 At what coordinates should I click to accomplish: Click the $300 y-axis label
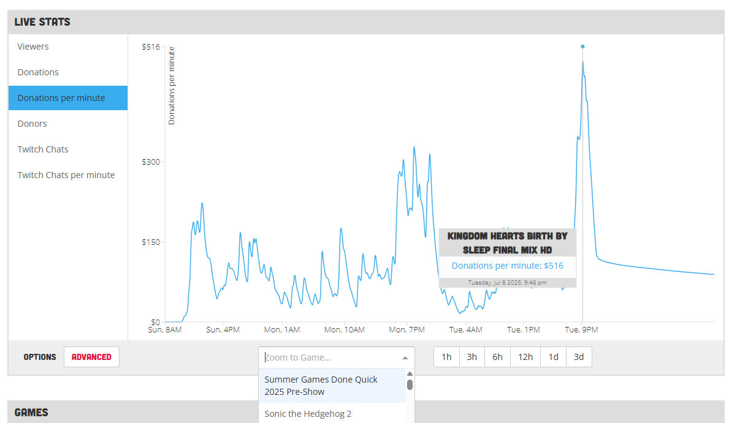(151, 162)
